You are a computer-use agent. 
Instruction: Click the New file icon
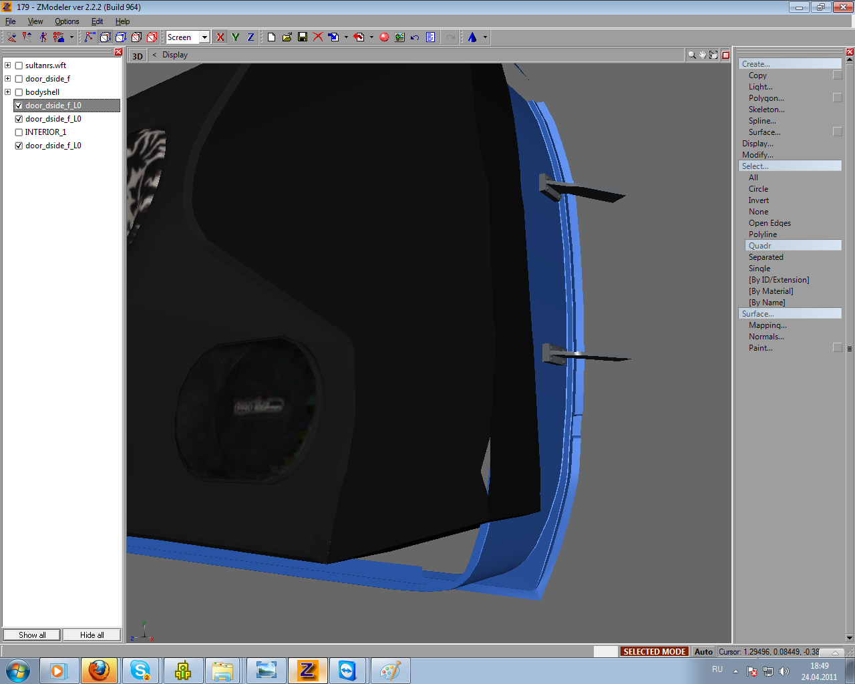coord(271,37)
